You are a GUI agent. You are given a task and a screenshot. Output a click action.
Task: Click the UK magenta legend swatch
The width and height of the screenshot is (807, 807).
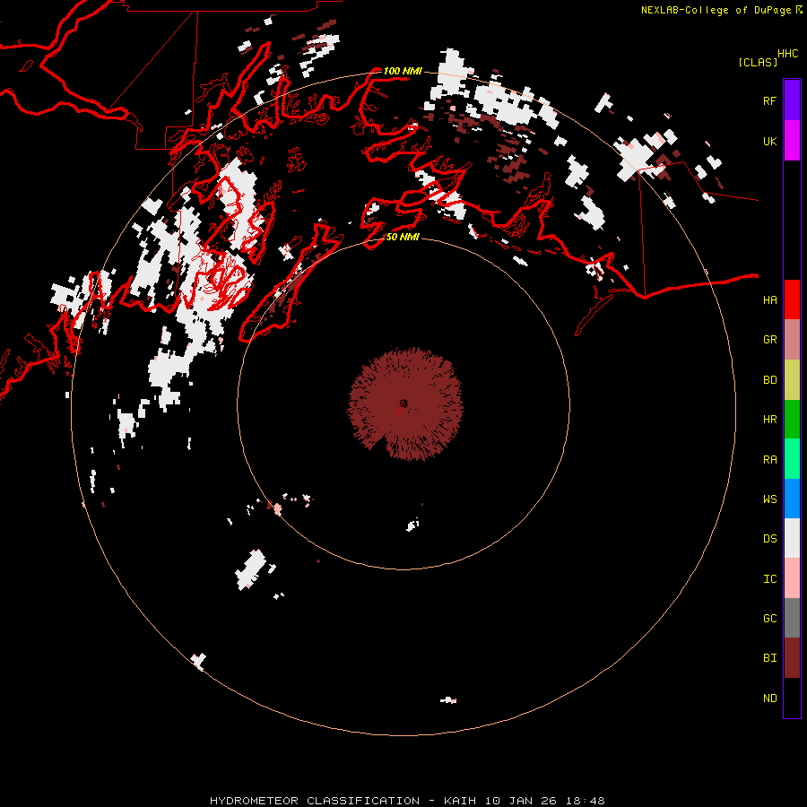[792, 141]
